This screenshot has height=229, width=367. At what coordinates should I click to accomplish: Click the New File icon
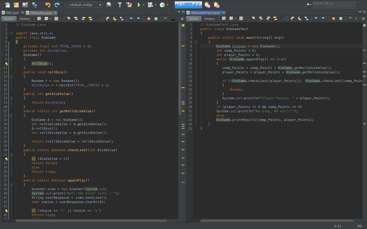7,5
